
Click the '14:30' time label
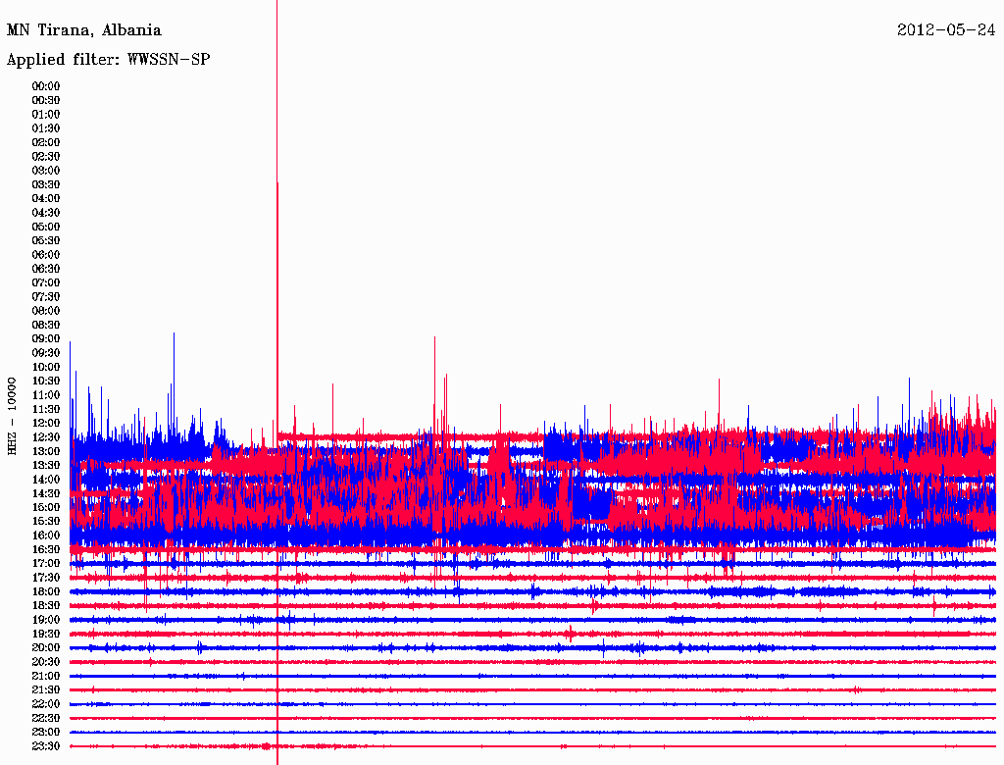point(46,493)
